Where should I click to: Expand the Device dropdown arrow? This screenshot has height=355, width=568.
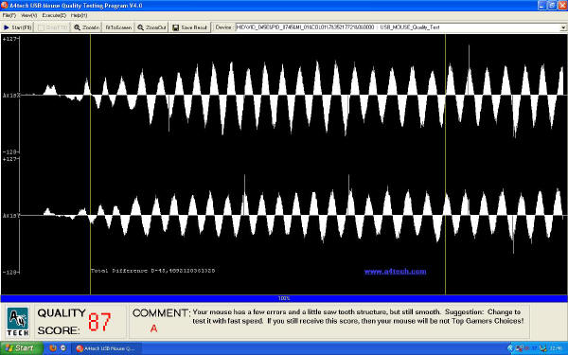tap(563, 27)
